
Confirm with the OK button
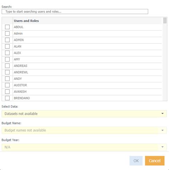tap(136, 161)
